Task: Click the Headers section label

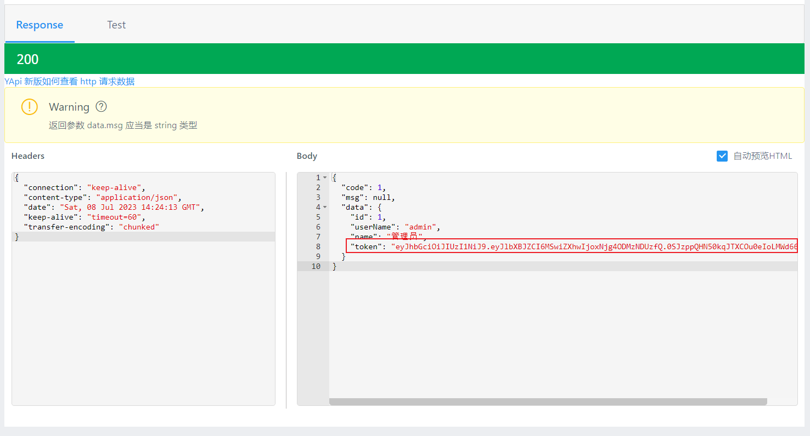Action: pos(28,156)
